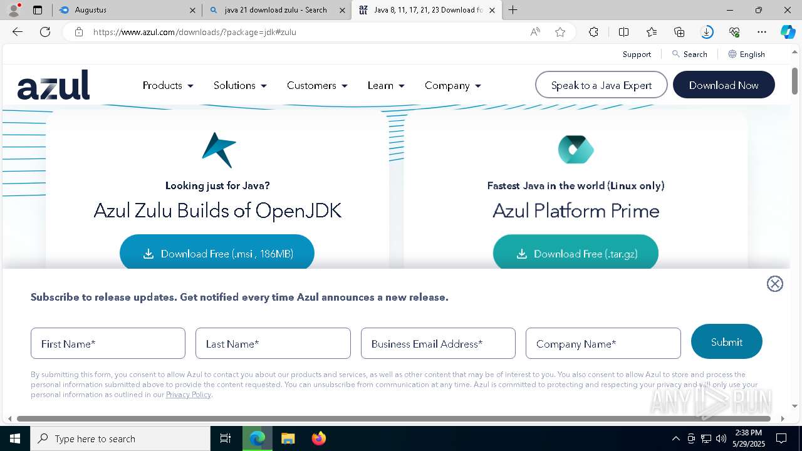The image size is (802, 451).
Task: Download Free .msi 186MB Zulu build
Action: coord(217,252)
